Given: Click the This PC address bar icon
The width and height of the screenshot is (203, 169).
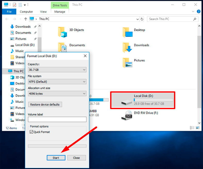Looking at the screenshot, I should pos(32,19).
